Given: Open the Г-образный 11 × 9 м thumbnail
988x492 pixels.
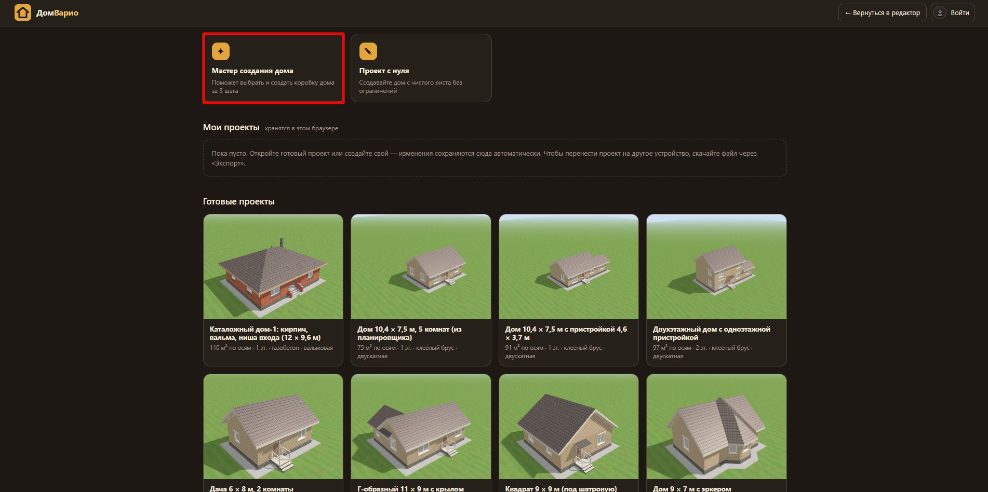Looking at the screenshot, I should tap(421, 427).
